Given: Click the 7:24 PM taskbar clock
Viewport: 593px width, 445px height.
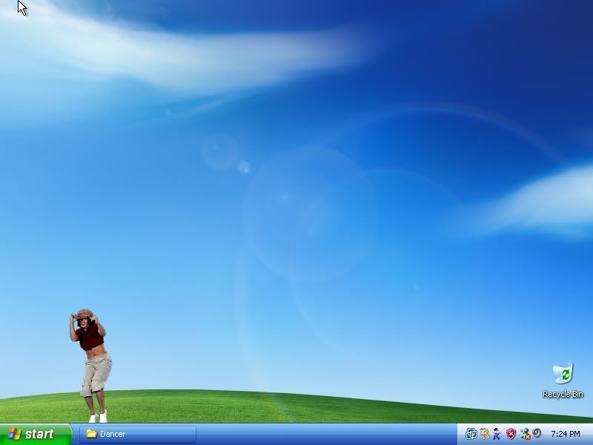Looking at the screenshot, I should click(565, 434).
